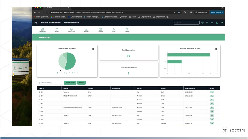Open the browser extensions icon
The image size is (248, 139).
pos(185,12)
